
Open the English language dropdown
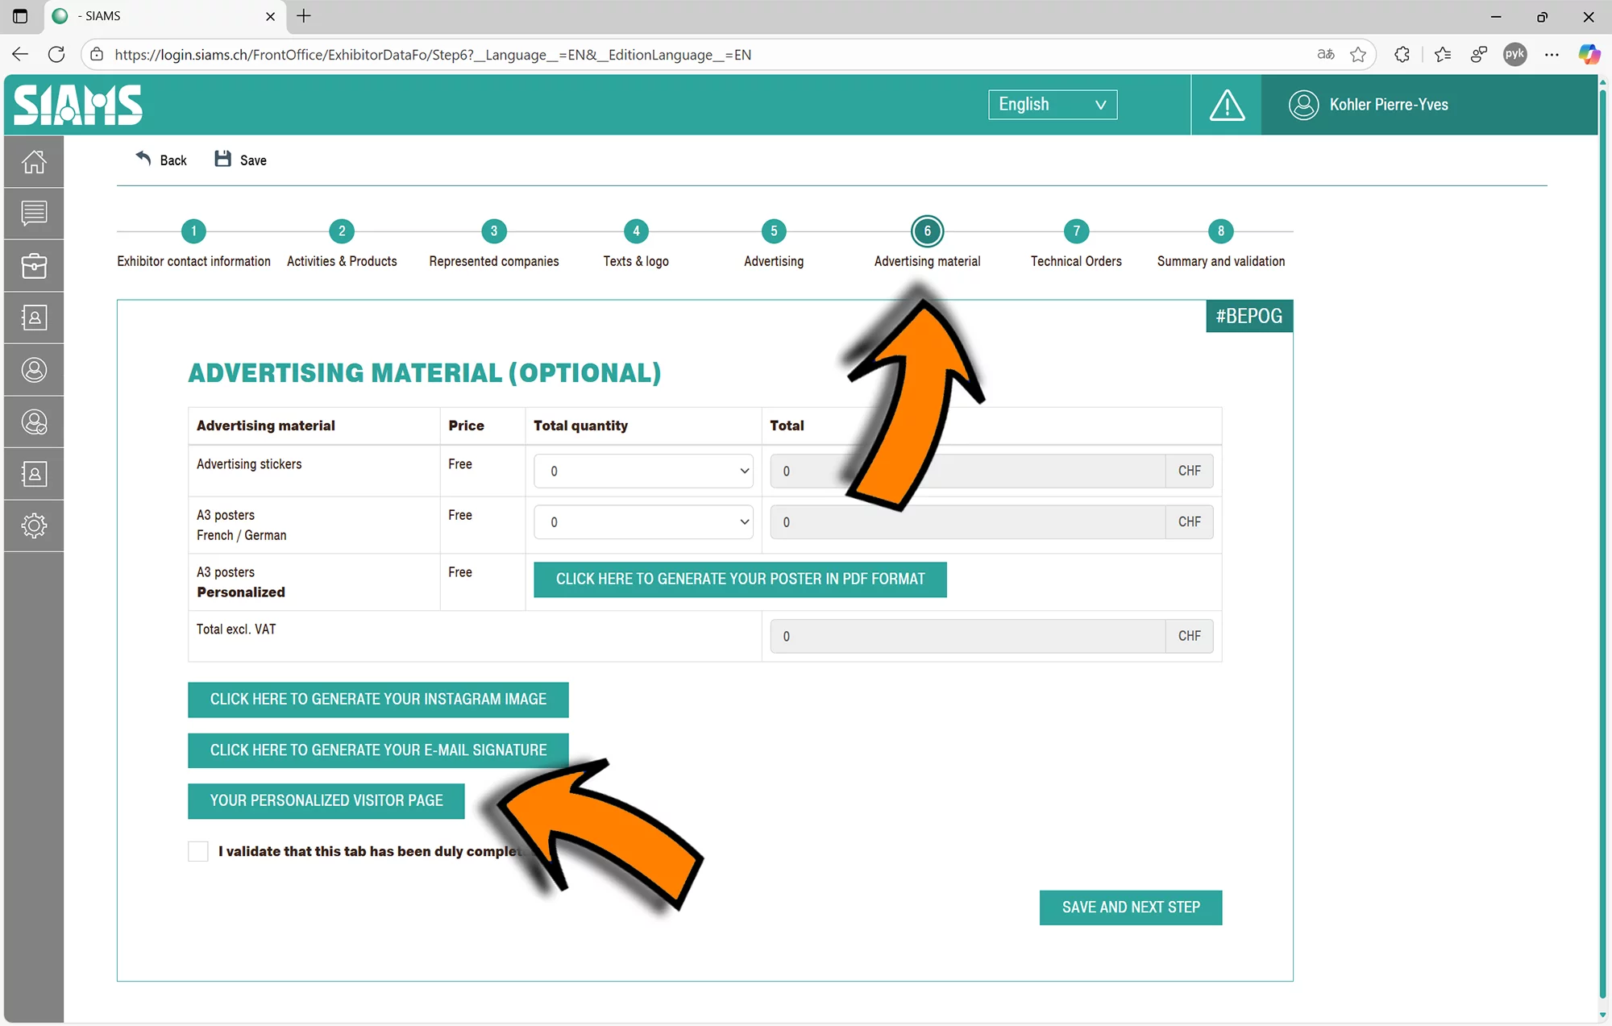tap(1052, 105)
